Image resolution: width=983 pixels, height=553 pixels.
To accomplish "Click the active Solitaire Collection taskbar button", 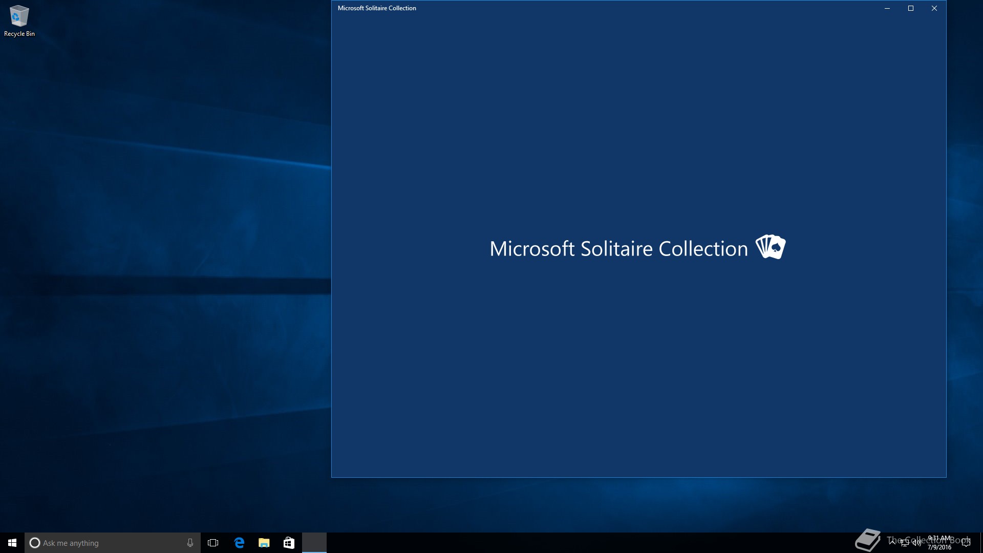I will point(314,543).
